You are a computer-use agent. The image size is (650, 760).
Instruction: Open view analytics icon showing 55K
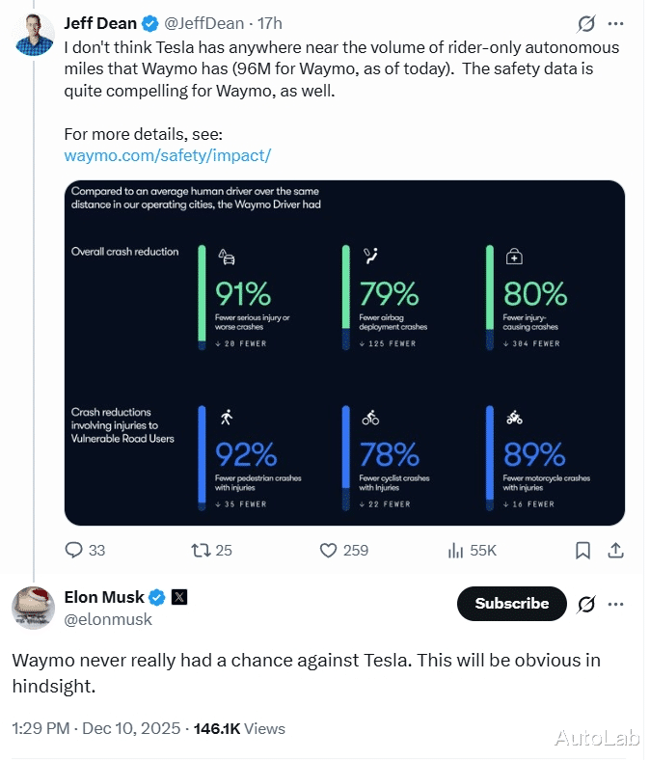click(x=456, y=550)
